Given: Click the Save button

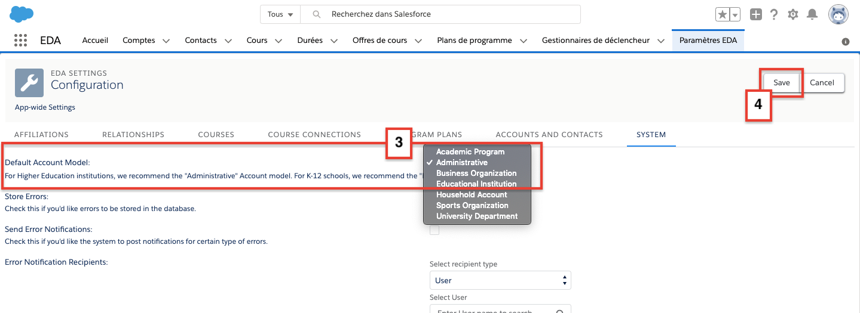Looking at the screenshot, I should 781,83.
